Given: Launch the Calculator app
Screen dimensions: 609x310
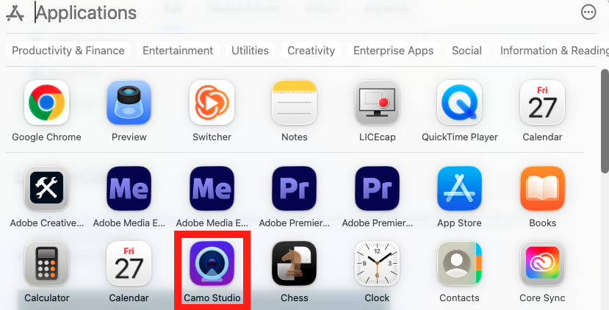Looking at the screenshot, I should (x=46, y=264).
